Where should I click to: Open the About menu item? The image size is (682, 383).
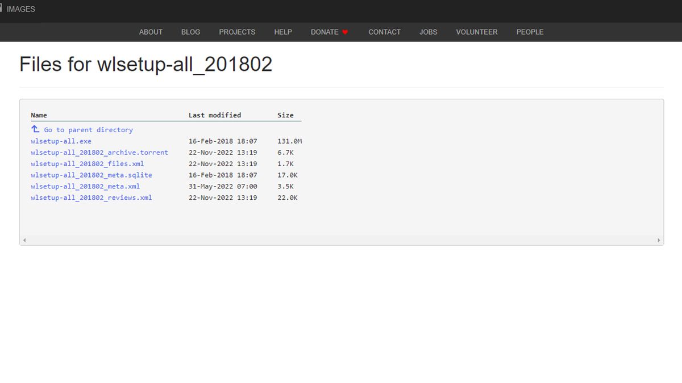(x=151, y=32)
